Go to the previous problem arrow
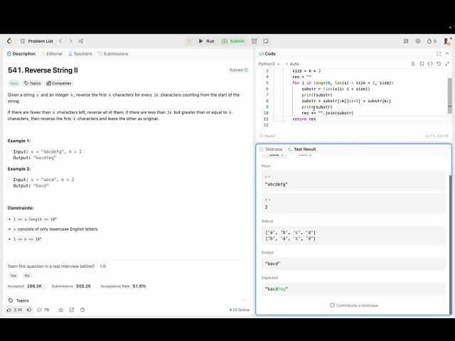Screen dimensions: 455x341 [x=60, y=41]
